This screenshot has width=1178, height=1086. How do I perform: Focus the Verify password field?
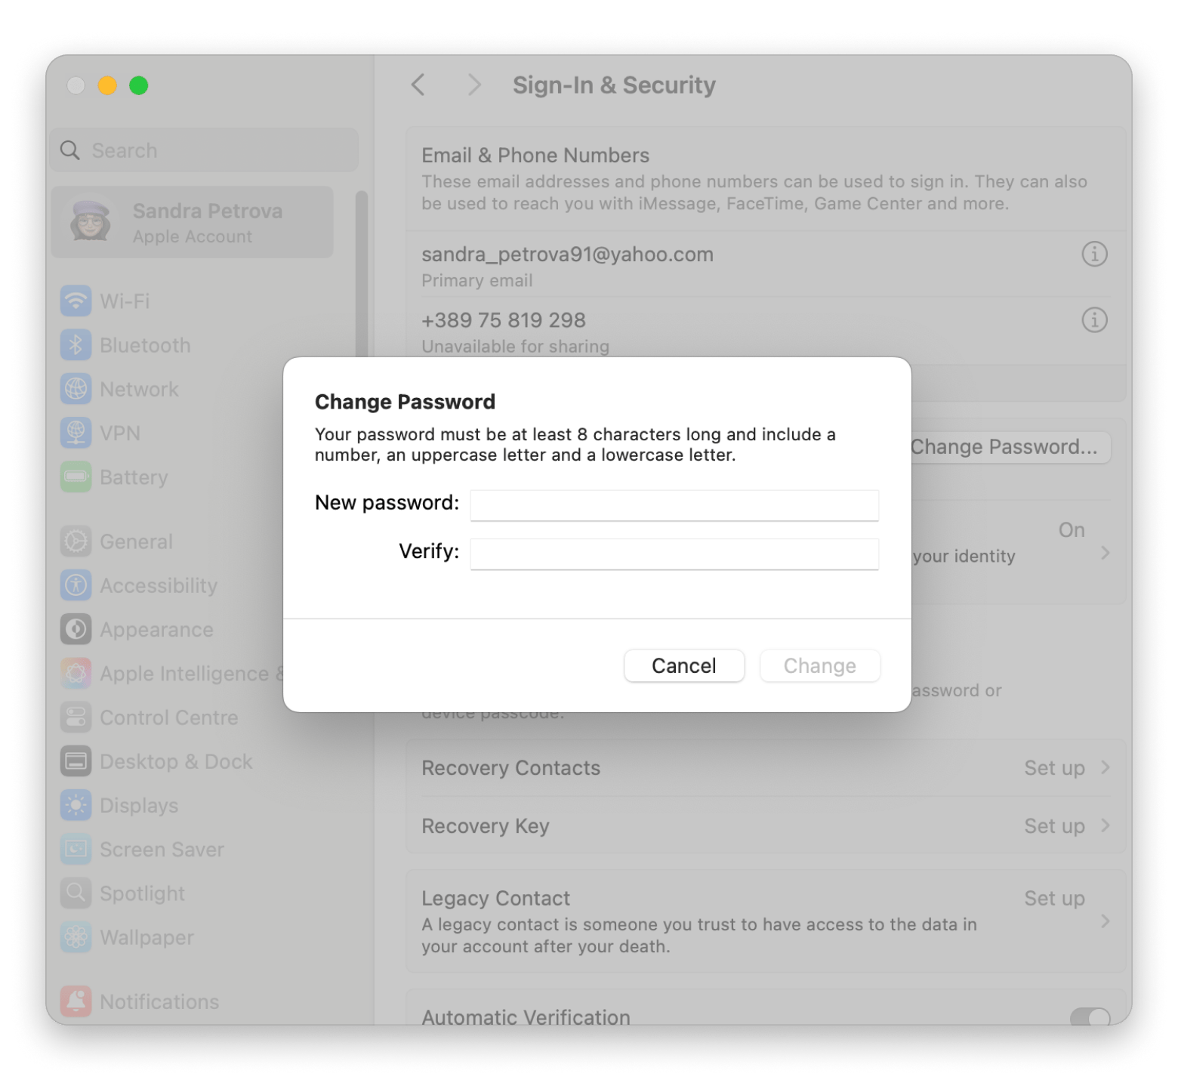[x=674, y=553]
